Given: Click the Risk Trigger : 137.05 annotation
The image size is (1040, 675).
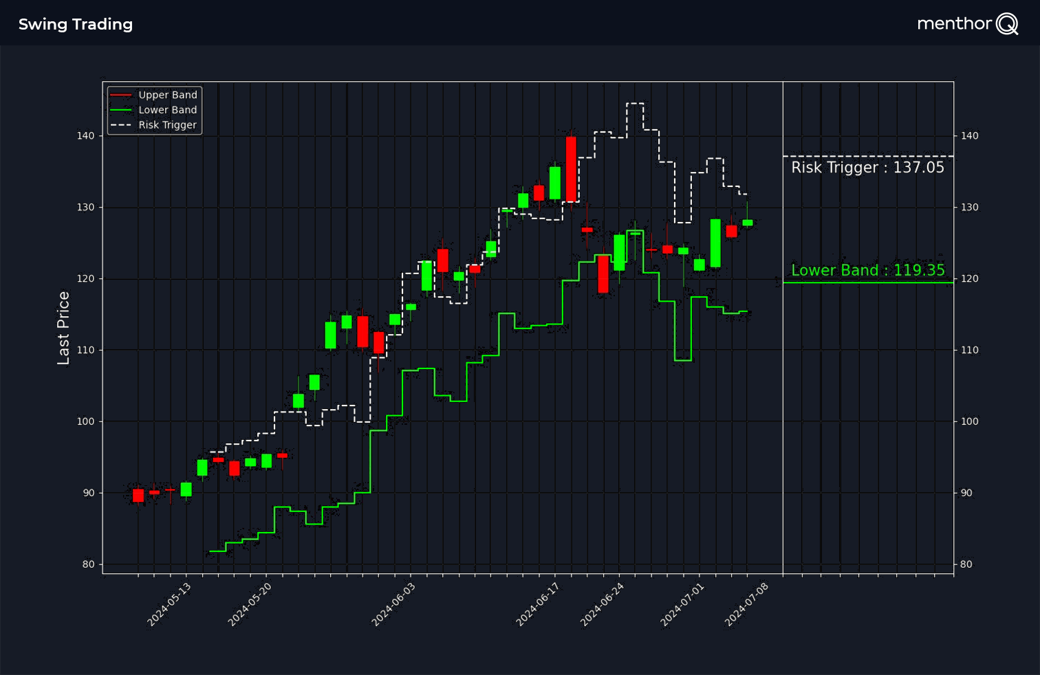Looking at the screenshot, I should click(867, 168).
